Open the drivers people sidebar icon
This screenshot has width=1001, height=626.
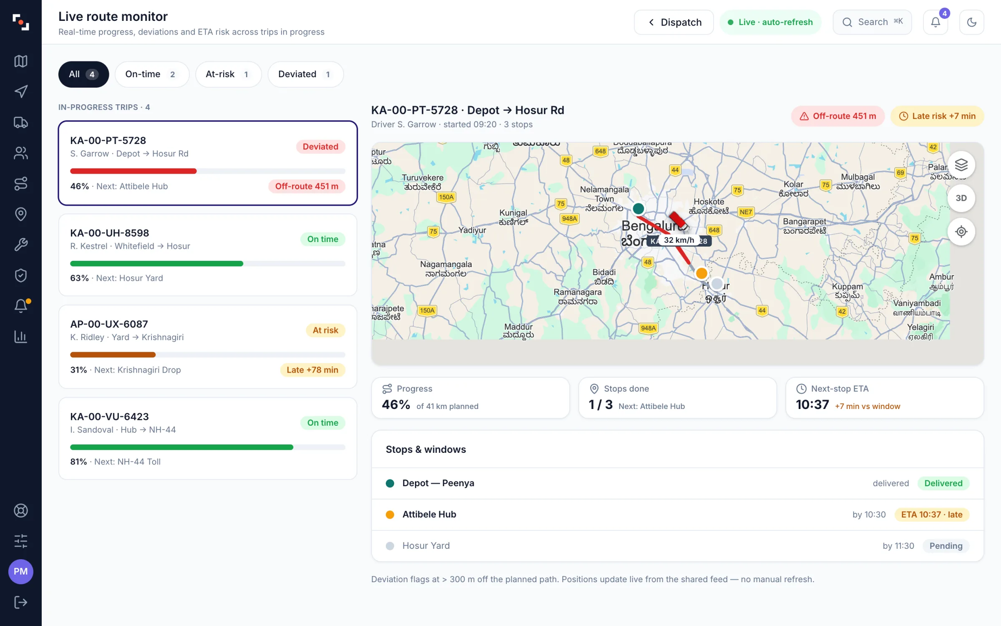[20, 153]
